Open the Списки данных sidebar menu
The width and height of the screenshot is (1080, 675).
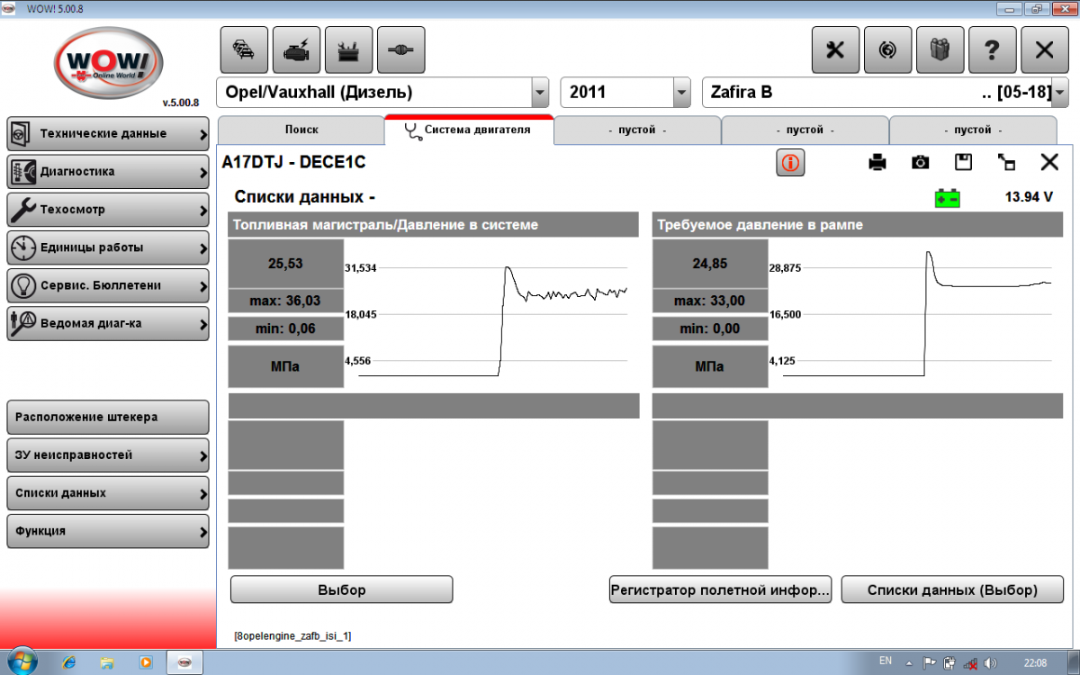(108, 492)
